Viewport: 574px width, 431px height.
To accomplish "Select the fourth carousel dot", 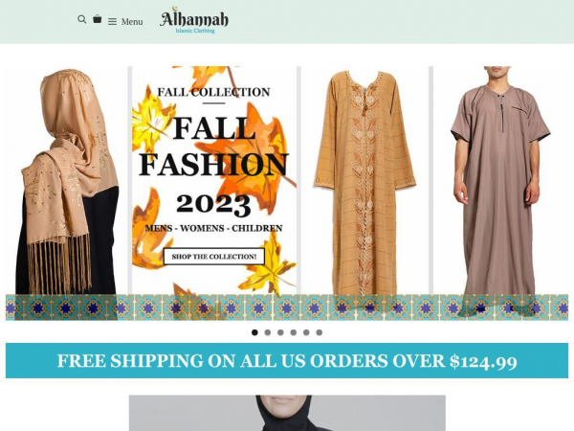I will pyautogui.click(x=294, y=332).
